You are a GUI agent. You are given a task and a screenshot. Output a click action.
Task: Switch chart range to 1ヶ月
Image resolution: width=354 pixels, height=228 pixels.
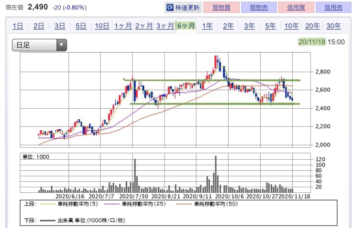pos(123,26)
